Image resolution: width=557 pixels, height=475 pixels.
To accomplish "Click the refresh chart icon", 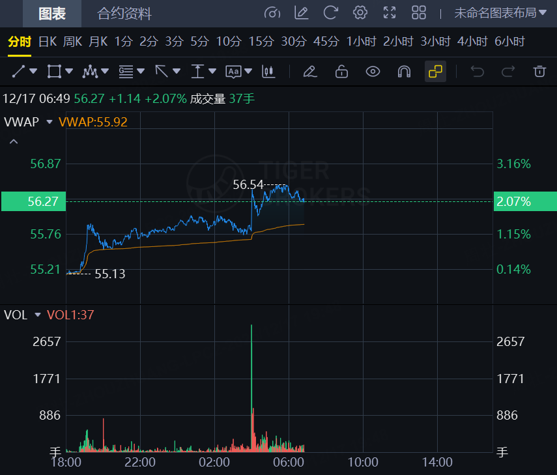I will coord(331,12).
